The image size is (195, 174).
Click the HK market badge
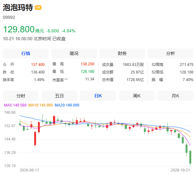pos(38,8)
